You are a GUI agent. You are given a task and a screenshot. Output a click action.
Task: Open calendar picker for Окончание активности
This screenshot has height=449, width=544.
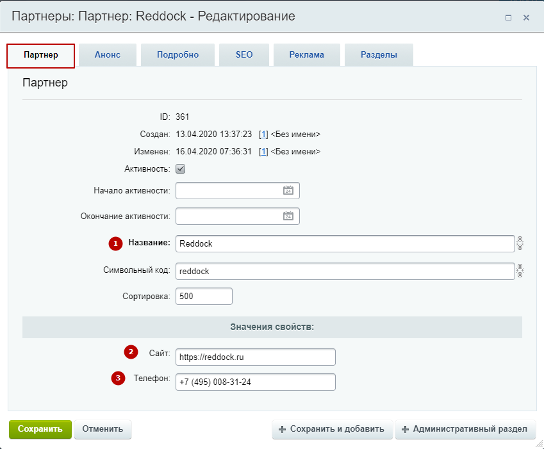pos(288,216)
